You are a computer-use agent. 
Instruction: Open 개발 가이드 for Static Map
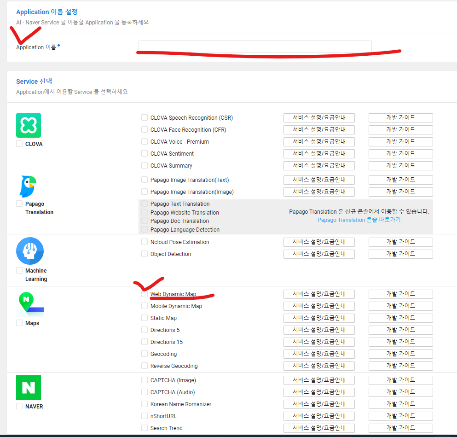click(400, 318)
